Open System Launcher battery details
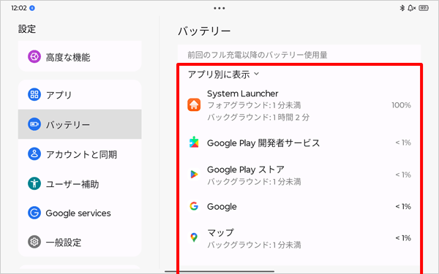Screen dimensions: 439x274 coord(299,105)
